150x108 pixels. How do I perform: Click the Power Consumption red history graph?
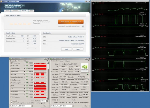pyautogui.click(x=40, y=83)
